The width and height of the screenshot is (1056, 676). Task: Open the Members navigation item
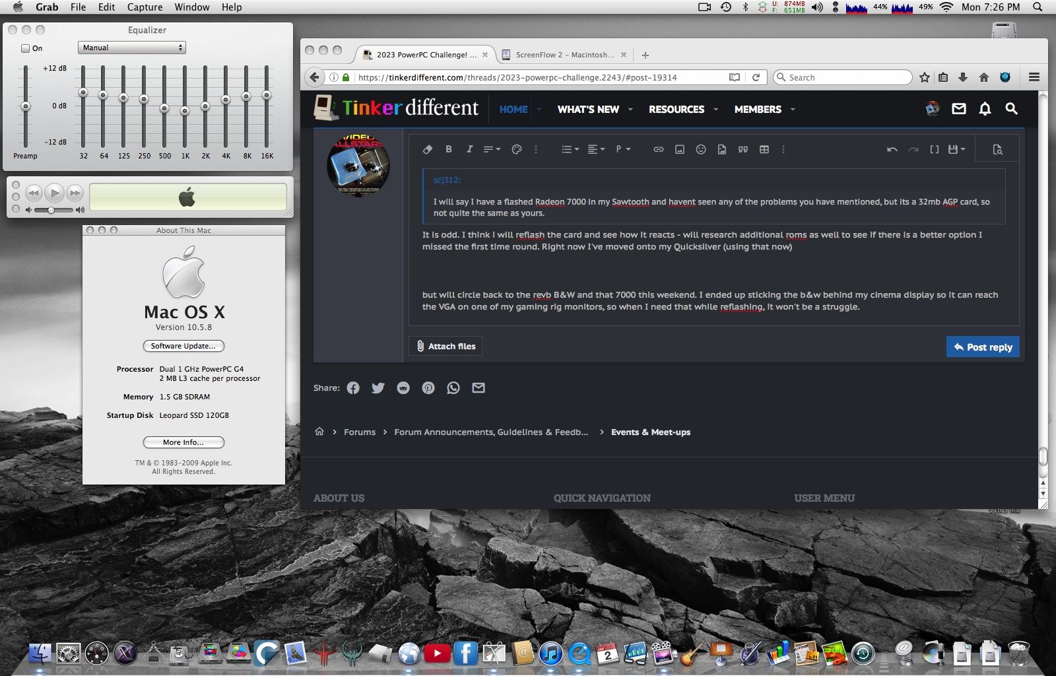pos(758,109)
